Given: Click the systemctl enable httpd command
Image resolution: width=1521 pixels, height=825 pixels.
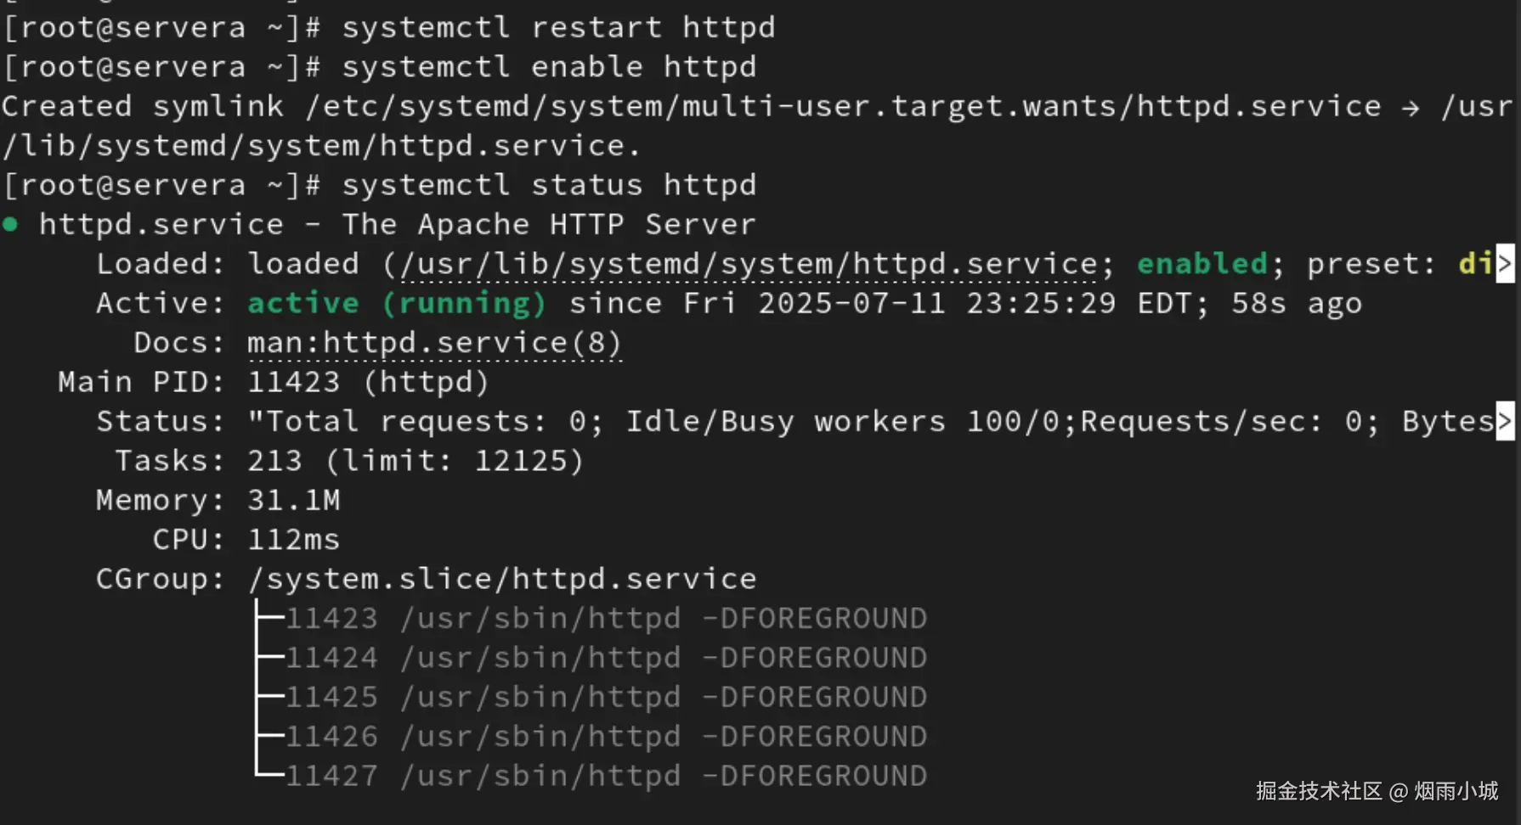Looking at the screenshot, I should [x=549, y=67].
